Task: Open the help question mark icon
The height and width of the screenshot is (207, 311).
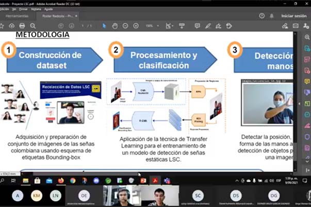Action: point(262,16)
